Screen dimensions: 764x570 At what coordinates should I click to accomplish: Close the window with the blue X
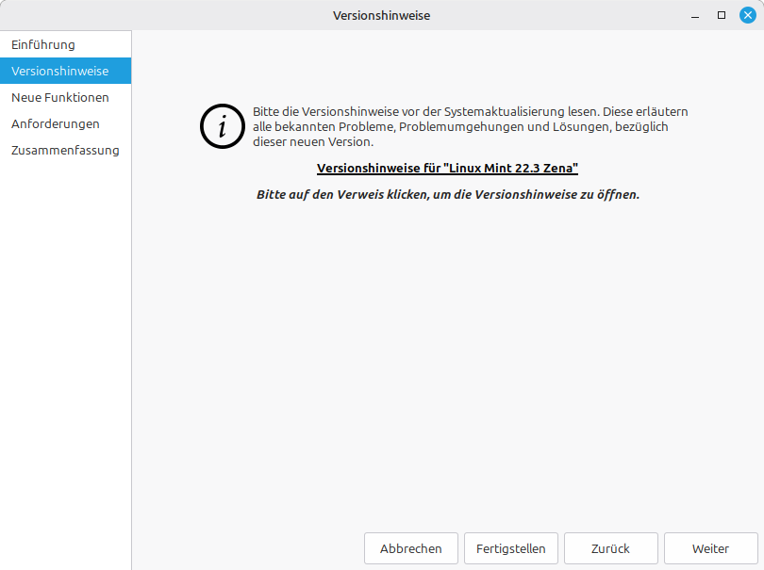[748, 15]
